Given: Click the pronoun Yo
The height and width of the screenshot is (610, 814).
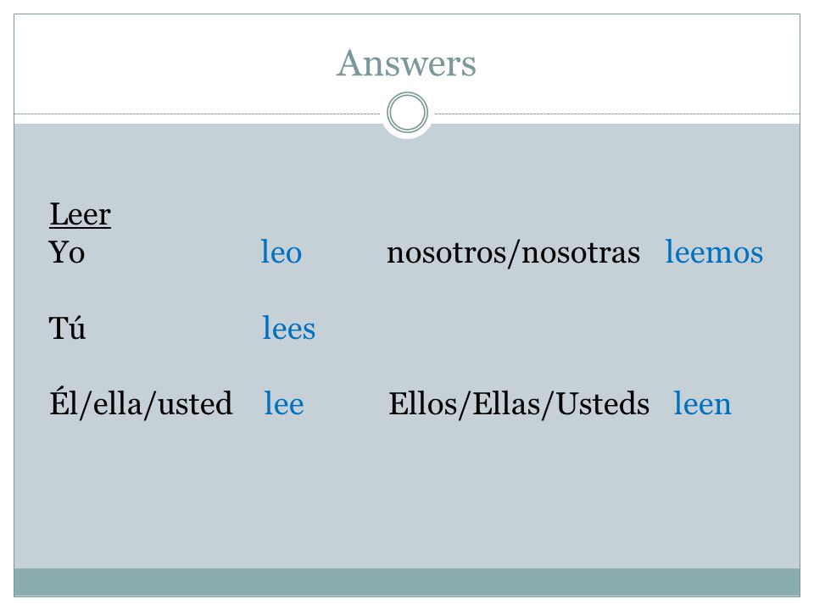Looking at the screenshot, I should [66, 252].
